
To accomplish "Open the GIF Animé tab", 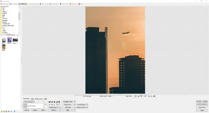I will click(x=64, y=4).
